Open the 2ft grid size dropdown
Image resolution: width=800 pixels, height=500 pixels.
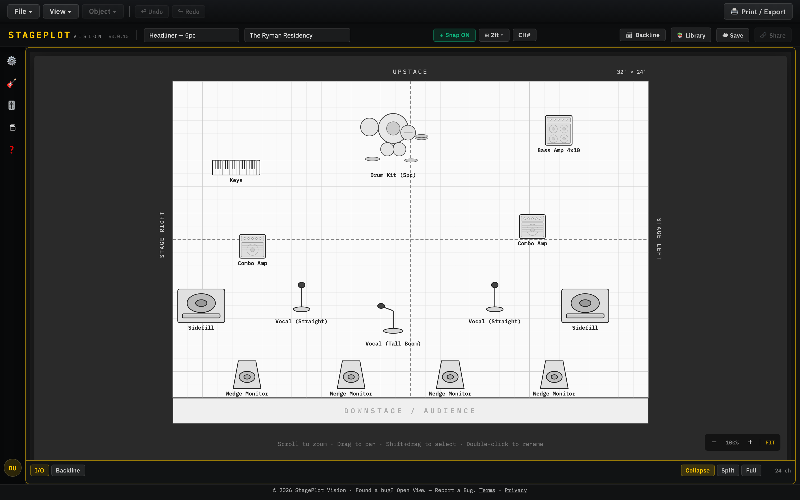click(x=494, y=35)
